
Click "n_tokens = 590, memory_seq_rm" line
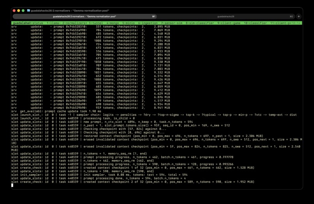(x=83, y=171)
